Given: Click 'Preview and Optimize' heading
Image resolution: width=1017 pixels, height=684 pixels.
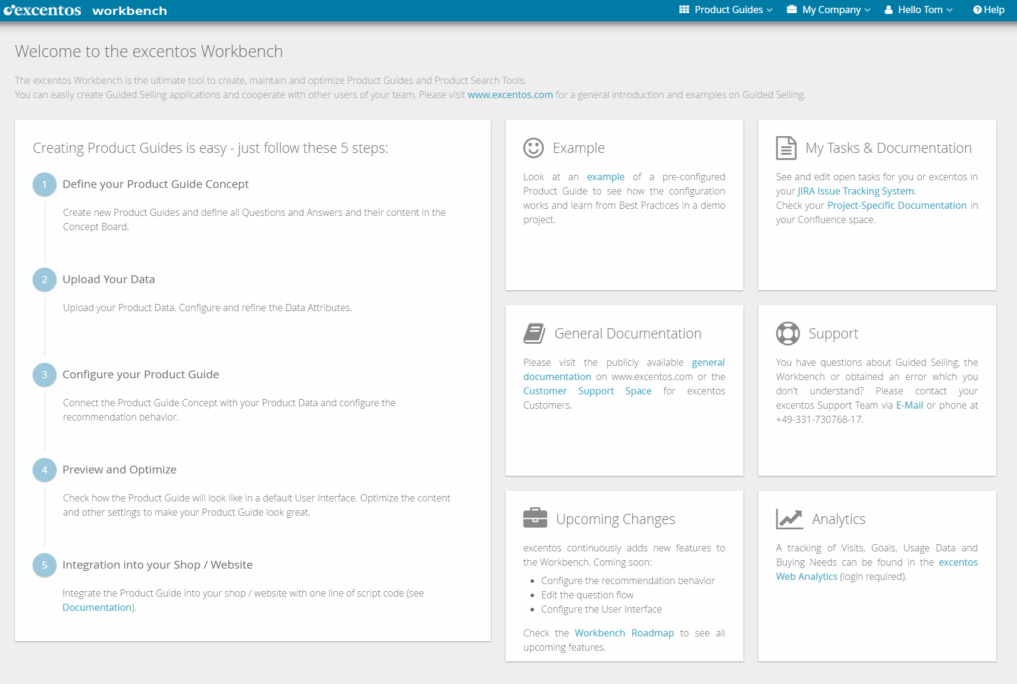Looking at the screenshot, I should point(120,470).
